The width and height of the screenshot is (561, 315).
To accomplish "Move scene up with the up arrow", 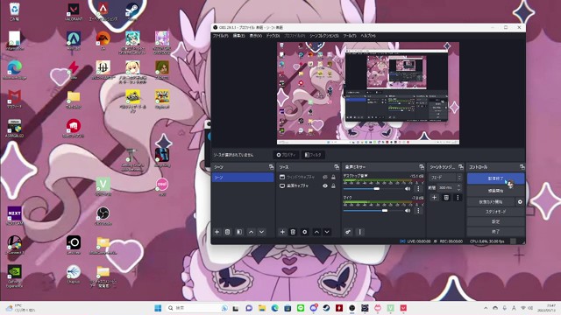I will tap(252, 232).
